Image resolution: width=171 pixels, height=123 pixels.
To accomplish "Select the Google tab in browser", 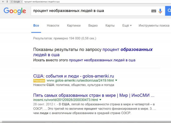I will point(16,2).
